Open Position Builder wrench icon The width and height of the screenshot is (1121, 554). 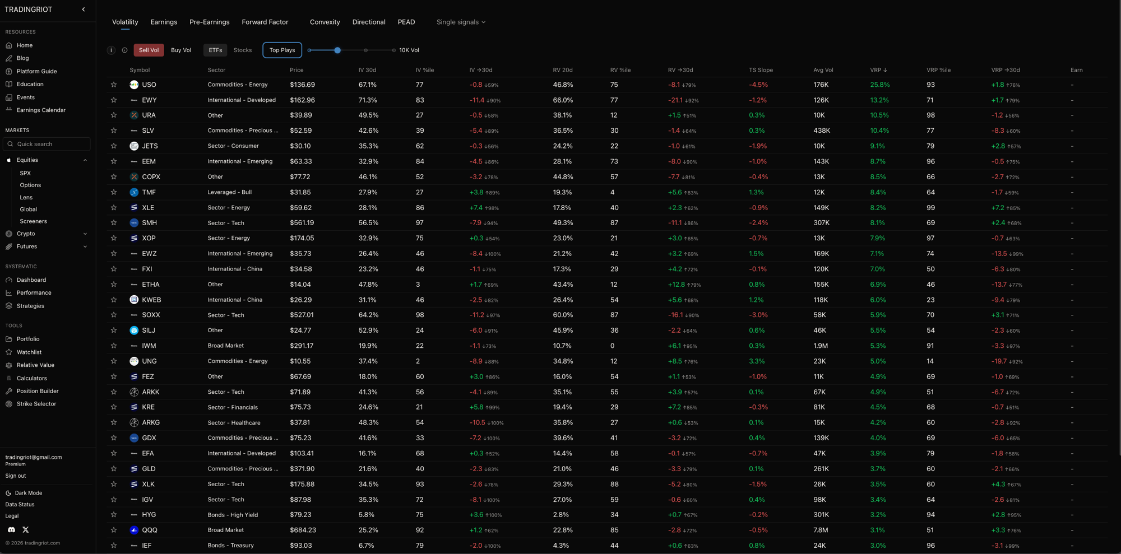9,391
